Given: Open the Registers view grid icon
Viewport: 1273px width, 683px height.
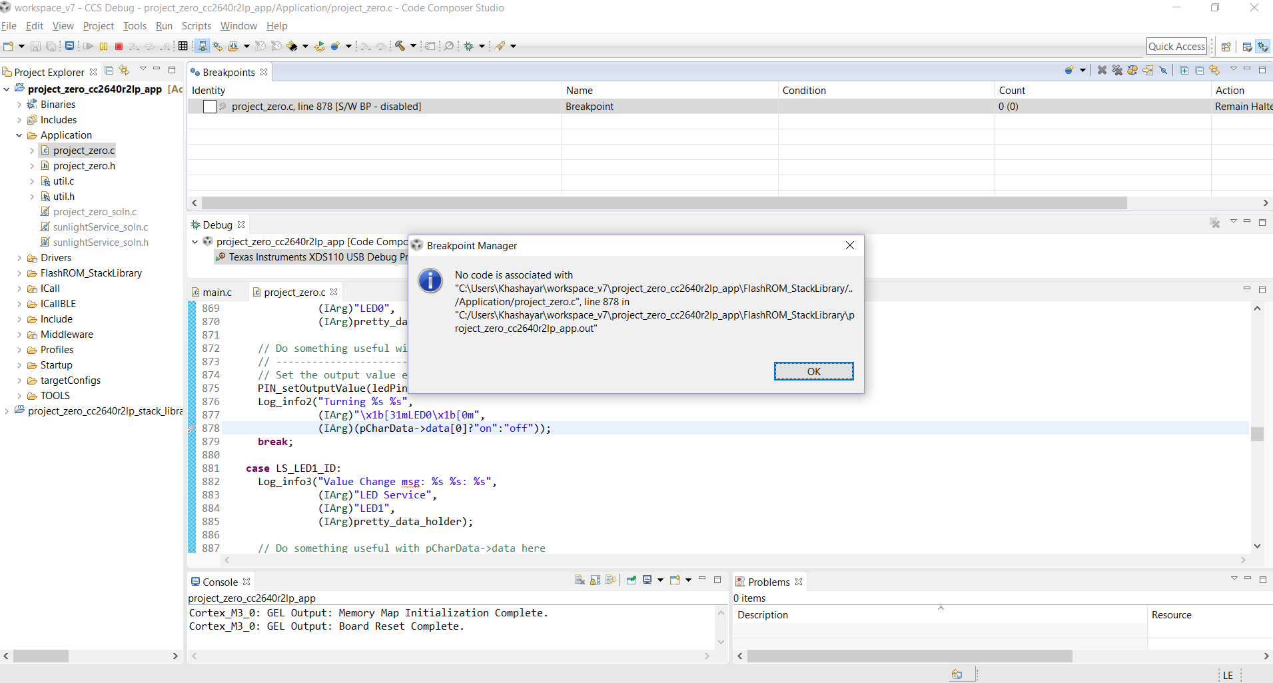Looking at the screenshot, I should 184,46.
